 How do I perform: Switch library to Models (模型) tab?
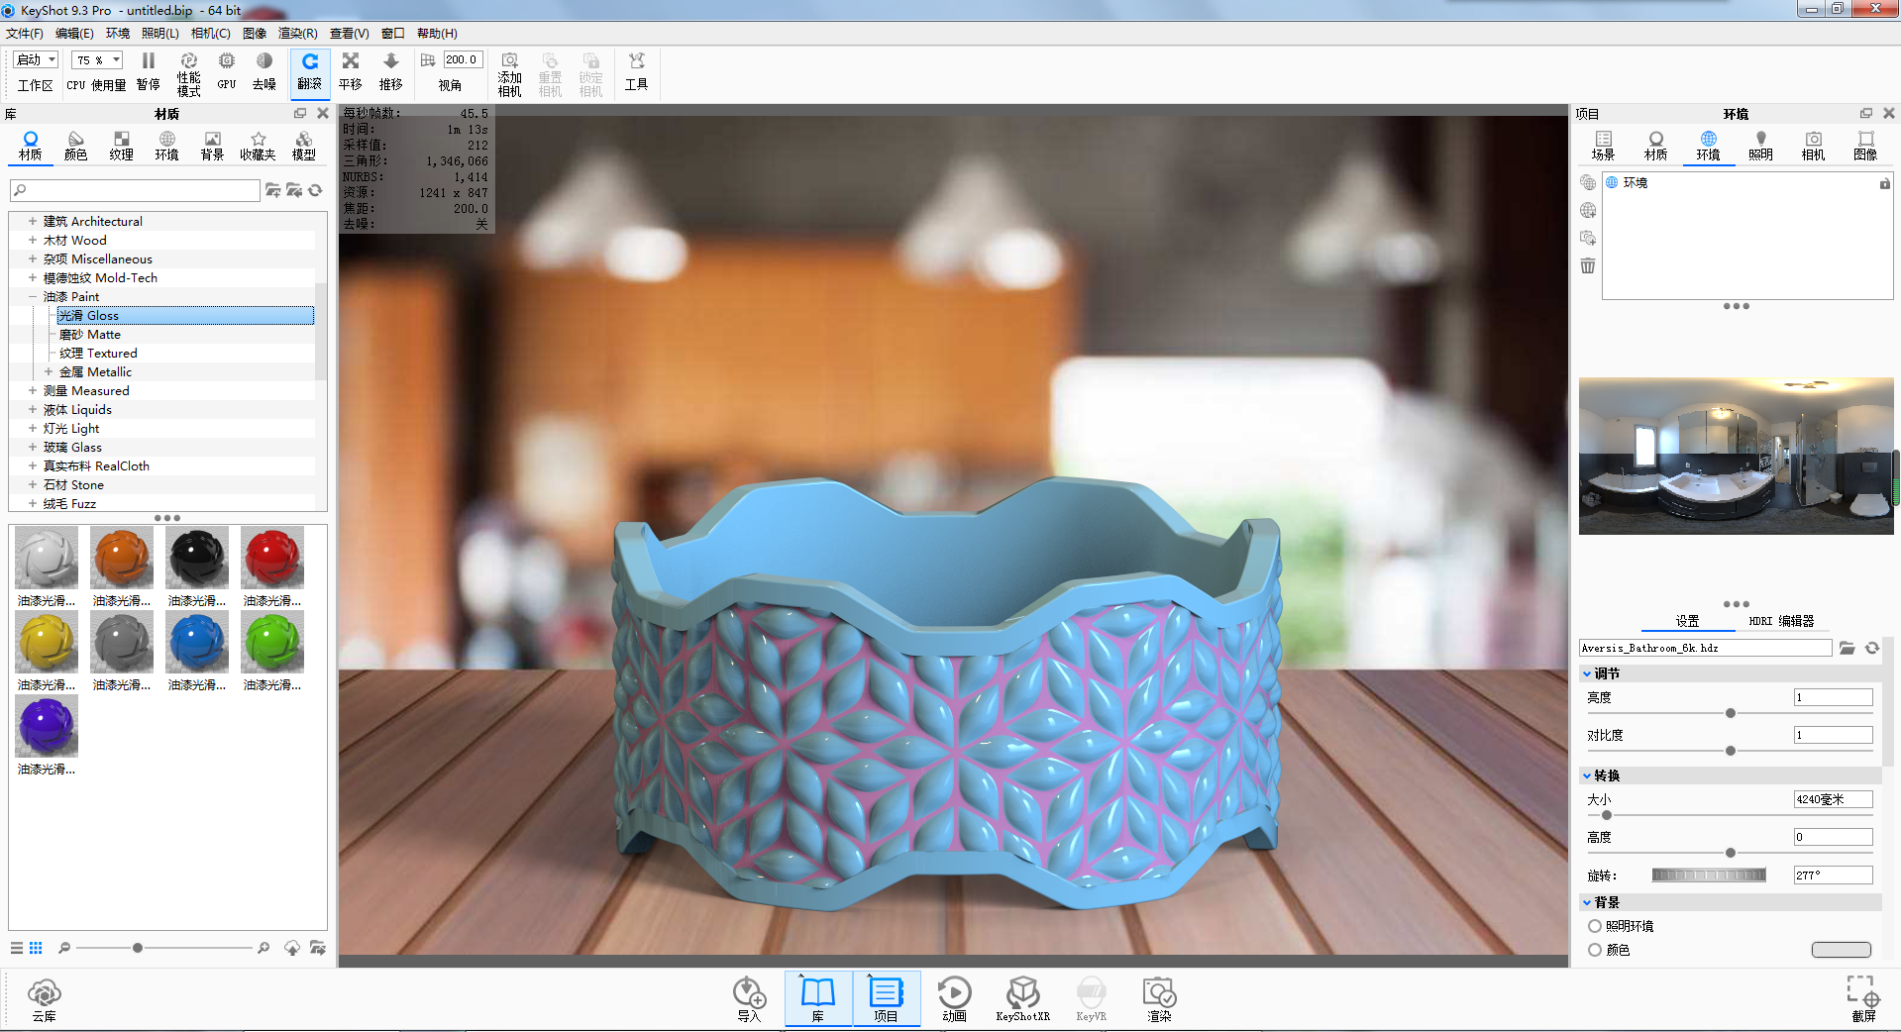coord(304,146)
